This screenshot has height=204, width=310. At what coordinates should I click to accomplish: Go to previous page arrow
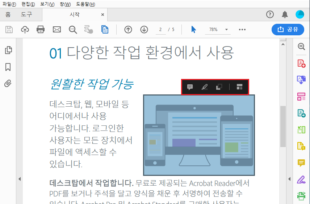tap(128, 30)
